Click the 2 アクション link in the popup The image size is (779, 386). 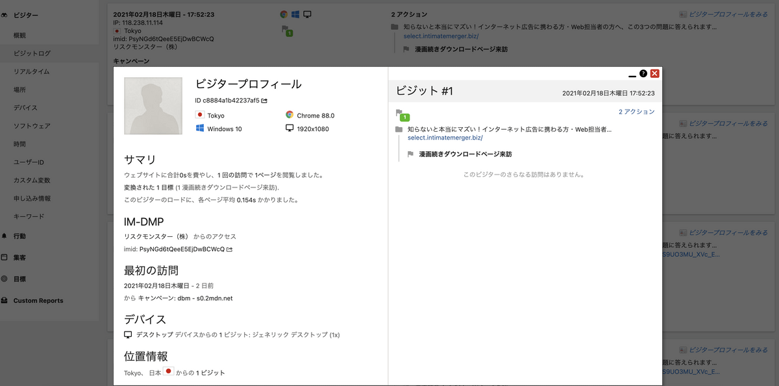tap(636, 112)
